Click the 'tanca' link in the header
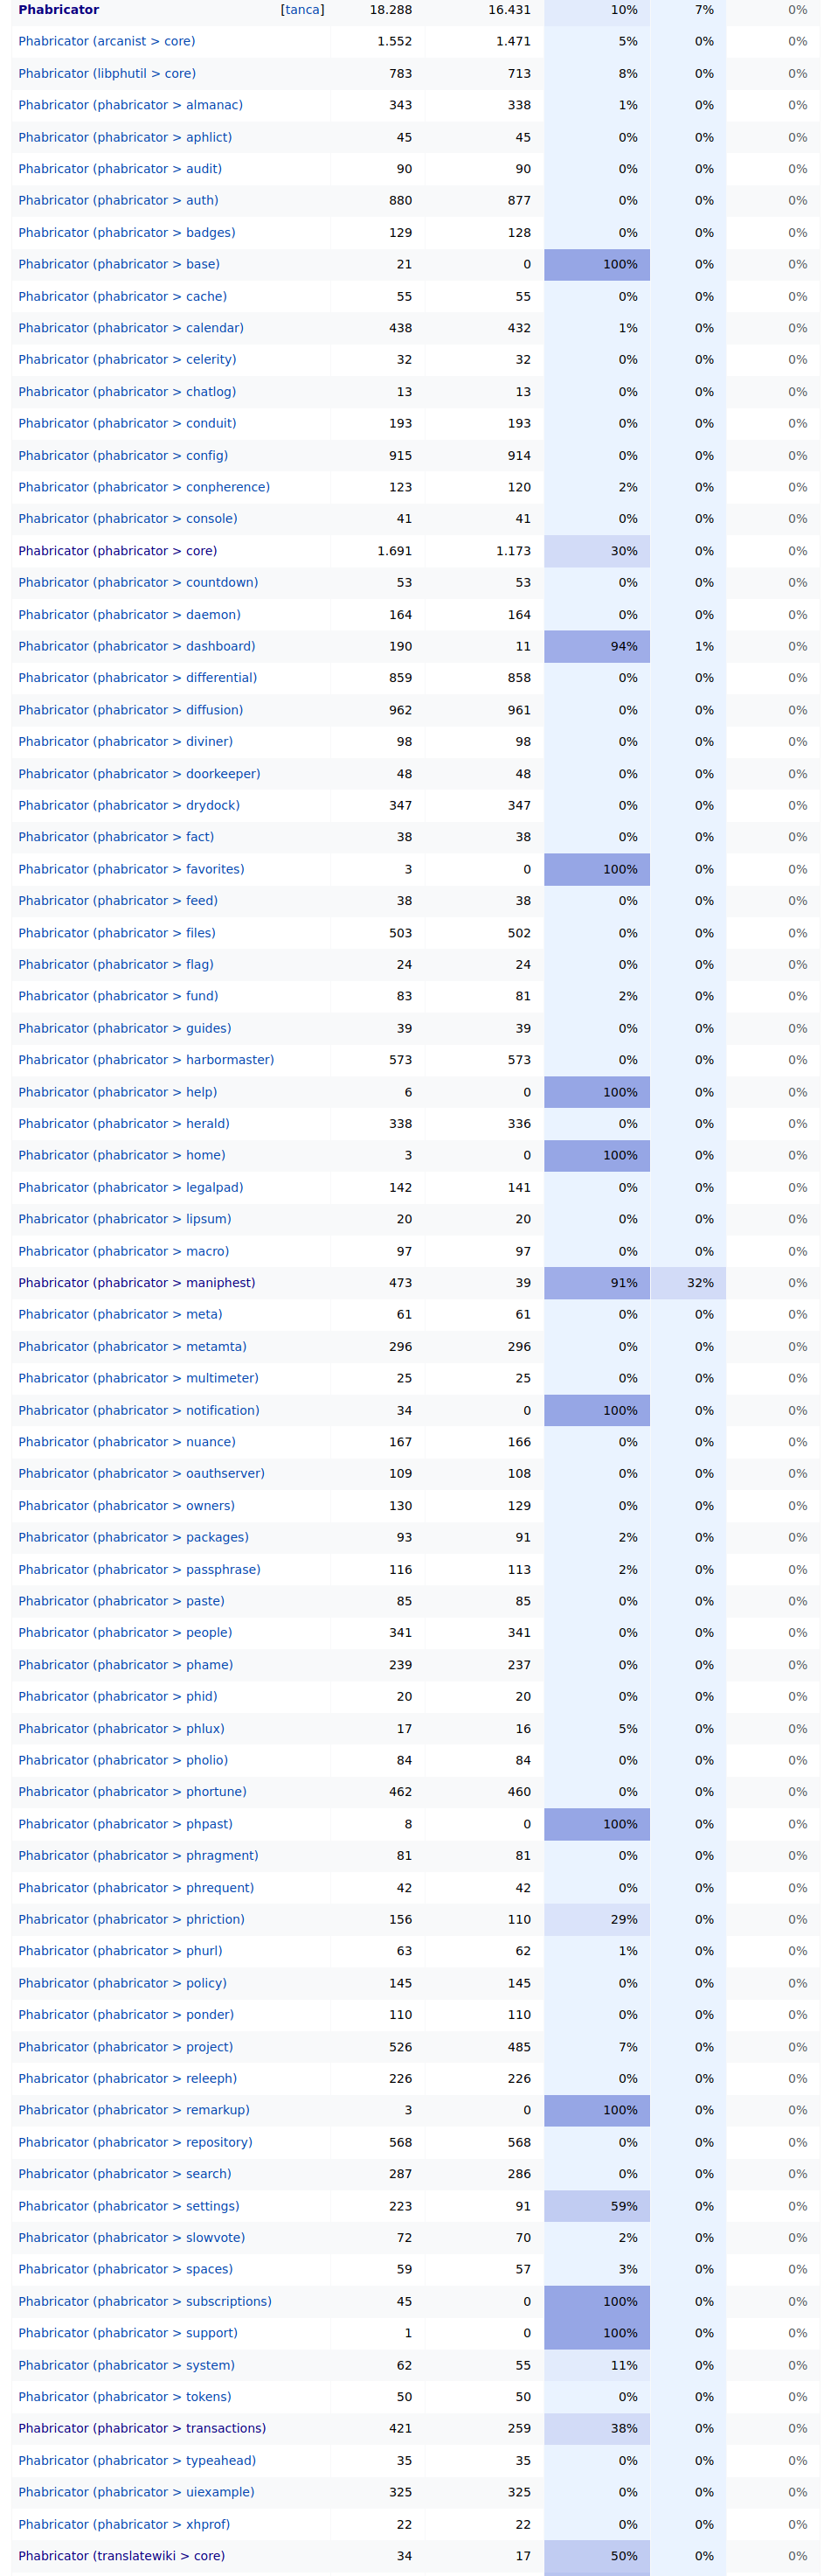The height and width of the screenshot is (2576, 824). (x=301, y=10)
